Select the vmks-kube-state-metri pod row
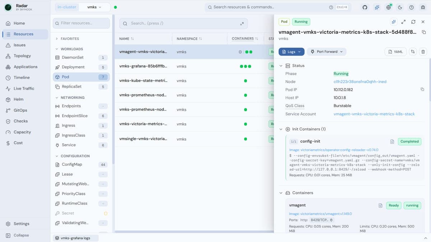Viewport: 431px width, 242px height. 194,81
